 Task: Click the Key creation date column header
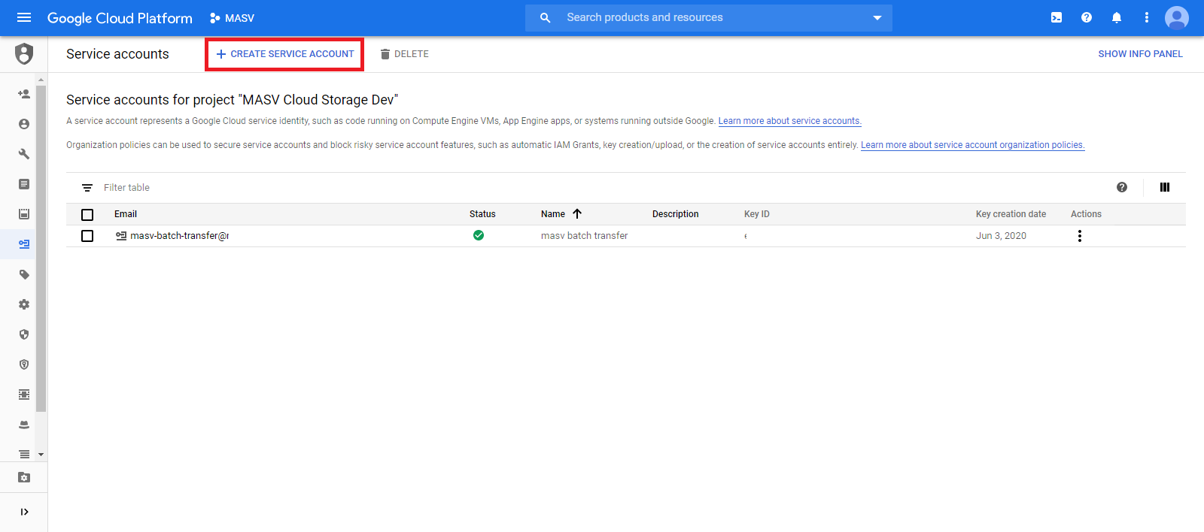[x=1011, y=214]
